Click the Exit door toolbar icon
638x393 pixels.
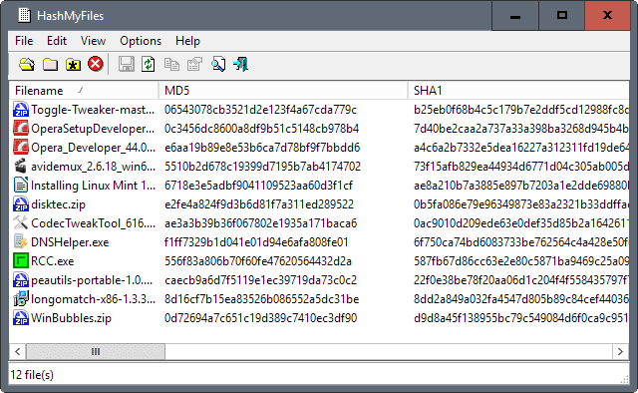pos(241,65)
